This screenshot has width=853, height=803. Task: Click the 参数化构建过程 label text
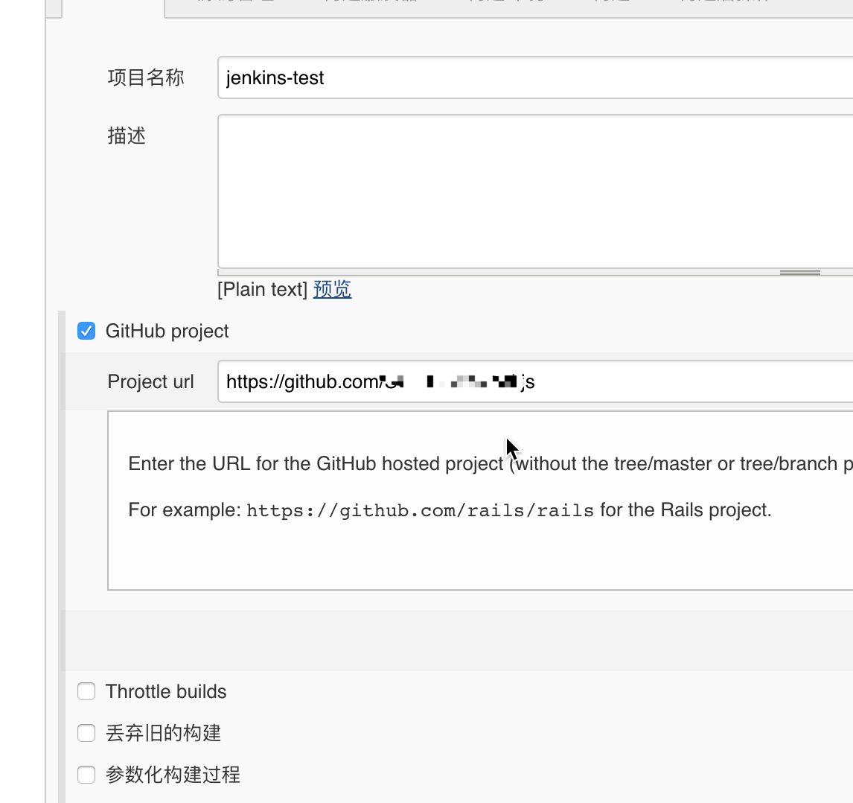[x=173, y=775]
